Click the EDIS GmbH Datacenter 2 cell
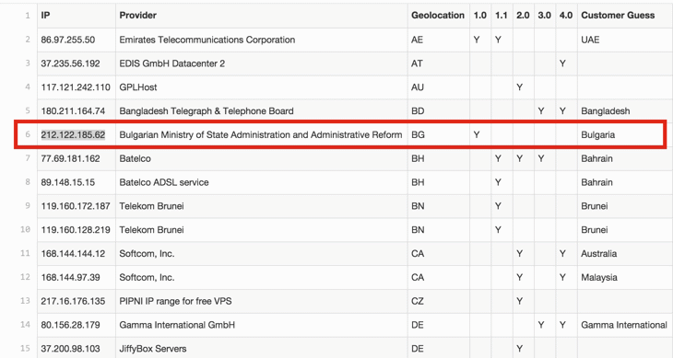This screenshot has width=673, height=358. (x=262, y=64)
